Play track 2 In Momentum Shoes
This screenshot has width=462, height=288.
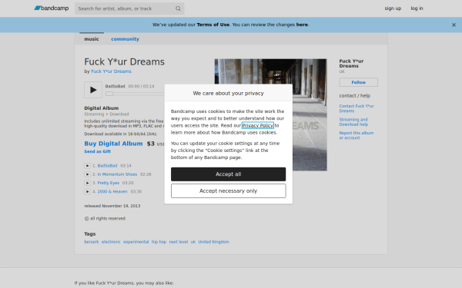pyautogui.click(x=87, y=174)
